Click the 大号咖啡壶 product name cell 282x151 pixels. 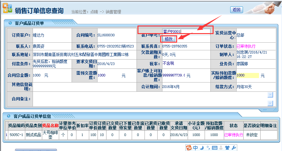coord(51,135)
